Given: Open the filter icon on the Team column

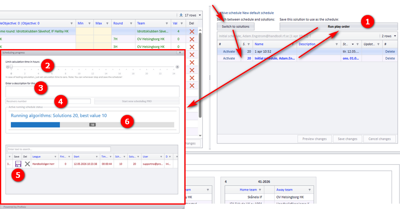Looking at the screenshot, I should (x=166, y=23).
